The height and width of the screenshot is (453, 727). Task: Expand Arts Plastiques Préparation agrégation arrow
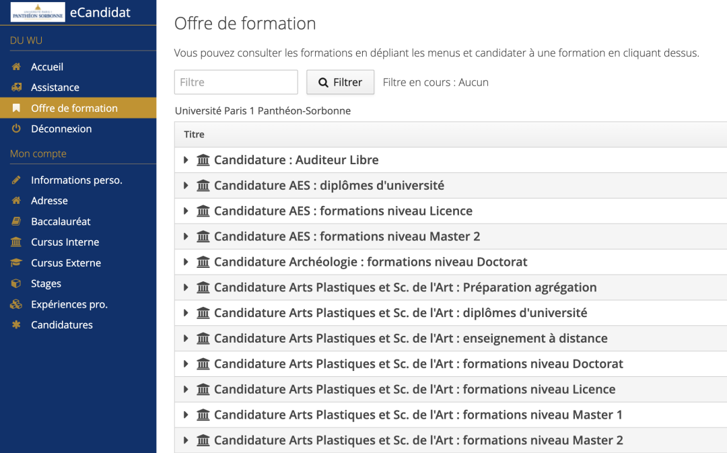pyautogui.click(x=186, y=287)
